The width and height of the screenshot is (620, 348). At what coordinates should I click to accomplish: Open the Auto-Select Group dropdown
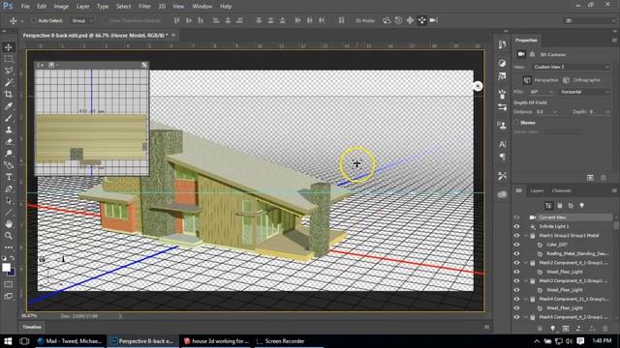pos(81,20)
